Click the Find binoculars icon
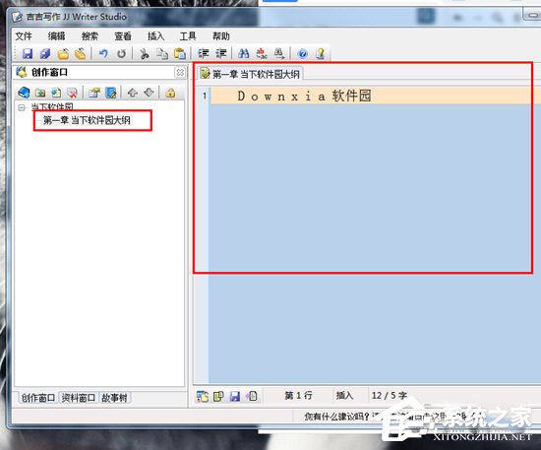 coord(244,53)
